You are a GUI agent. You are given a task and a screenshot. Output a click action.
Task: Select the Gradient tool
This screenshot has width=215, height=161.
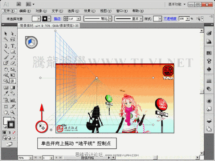coord(12,87)
